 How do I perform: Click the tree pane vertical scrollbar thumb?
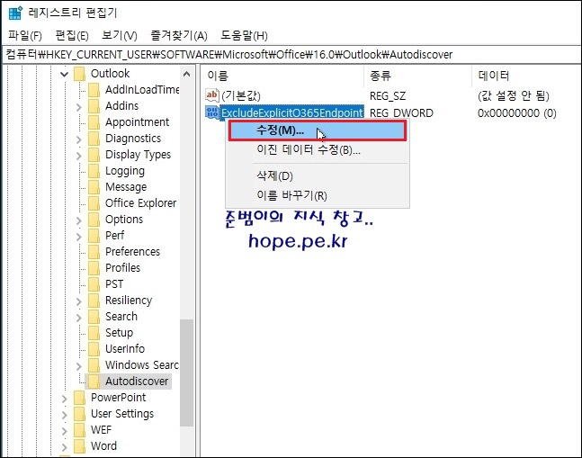point(187,373)
